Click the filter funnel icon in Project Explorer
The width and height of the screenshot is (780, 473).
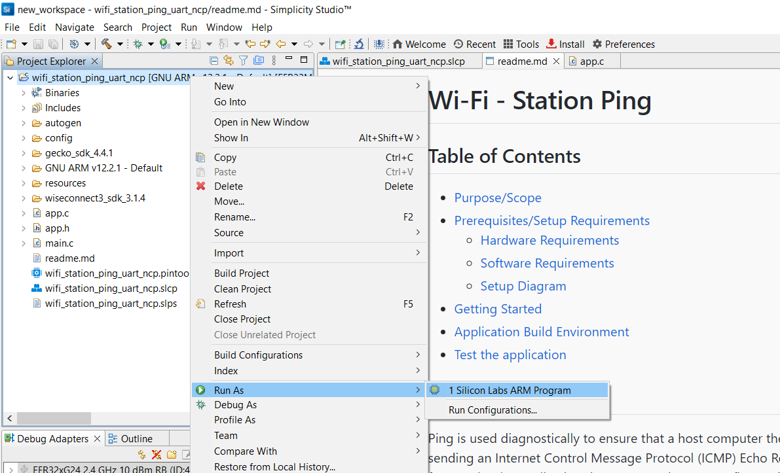click(x=243, y=61)
